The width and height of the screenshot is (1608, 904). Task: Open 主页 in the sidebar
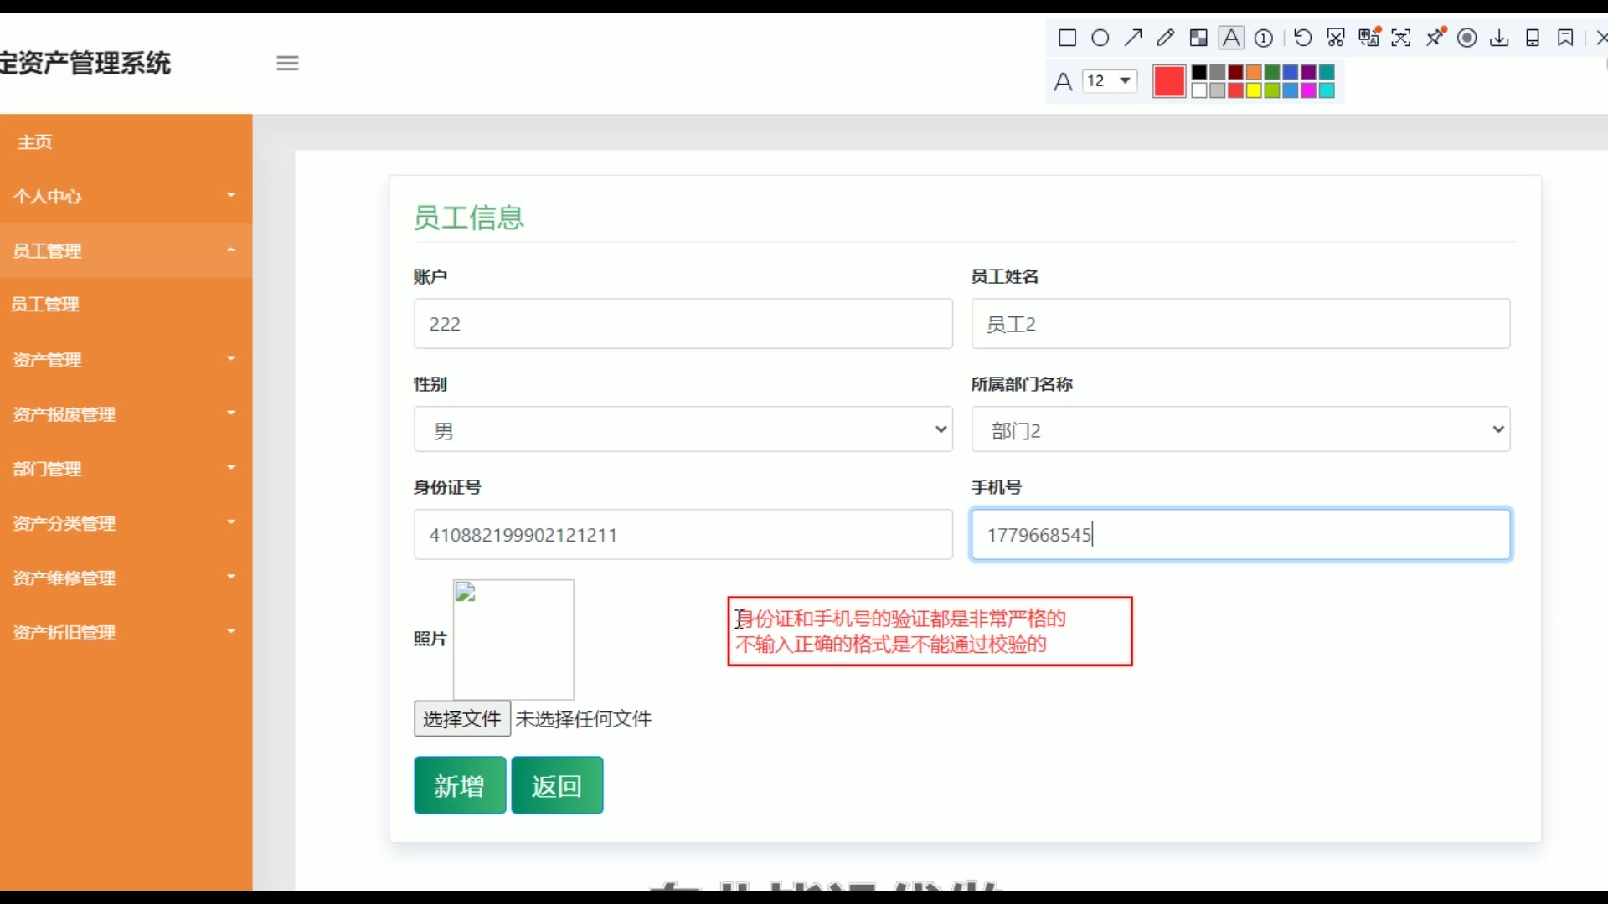tap(35, 141)
